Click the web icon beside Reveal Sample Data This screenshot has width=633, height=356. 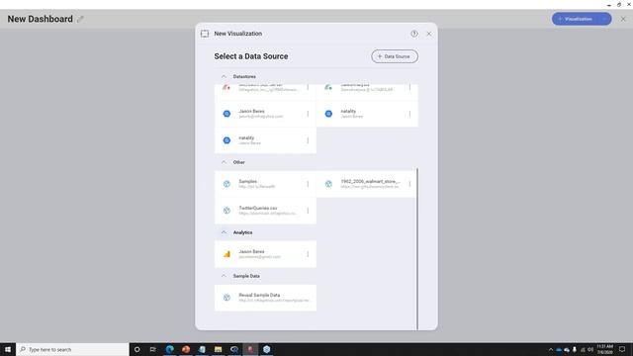226,298
